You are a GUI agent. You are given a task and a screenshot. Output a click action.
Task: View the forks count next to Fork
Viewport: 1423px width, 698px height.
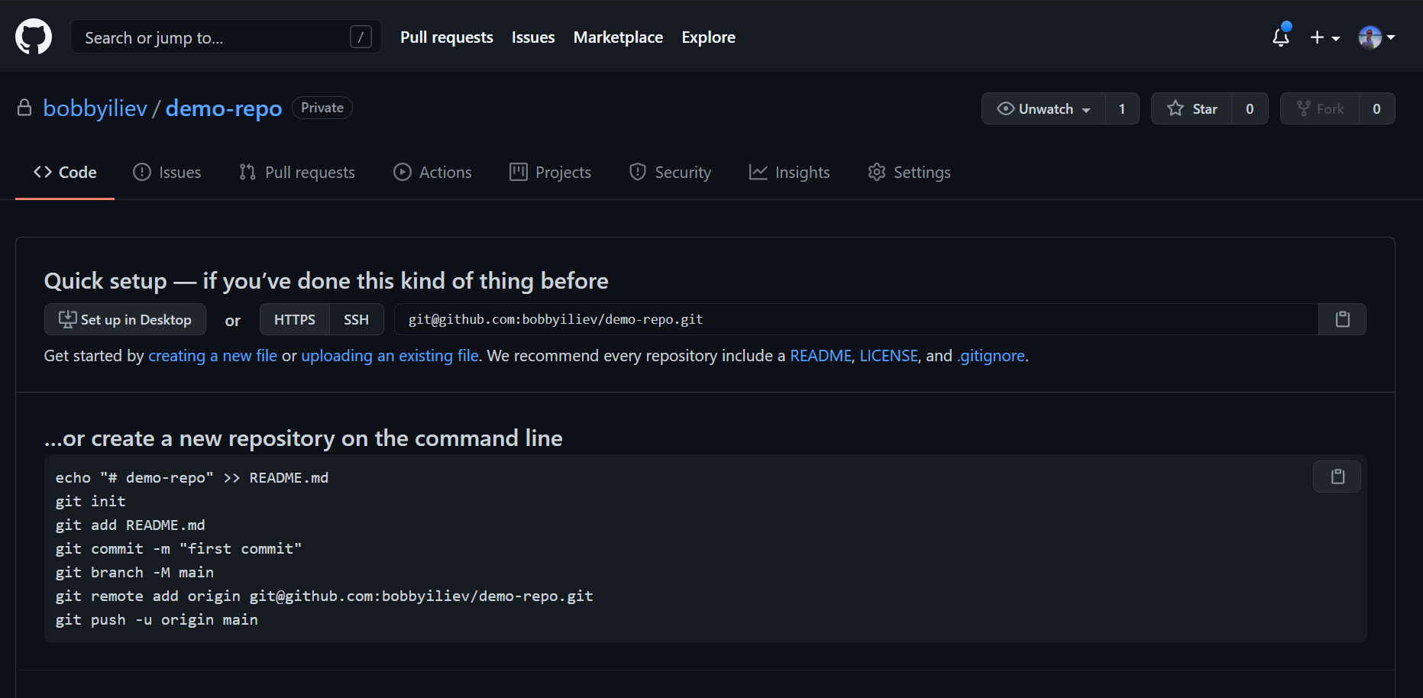click(1376, 108)
